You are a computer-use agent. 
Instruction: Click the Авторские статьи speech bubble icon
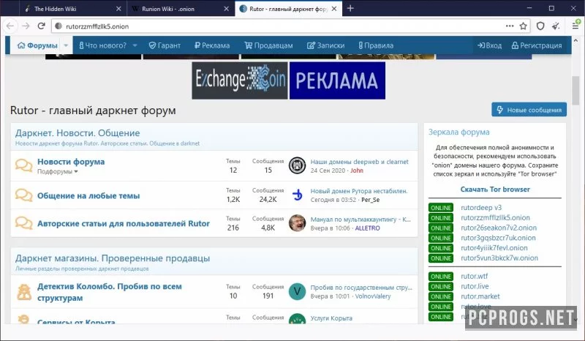click(x=23, y=223)
